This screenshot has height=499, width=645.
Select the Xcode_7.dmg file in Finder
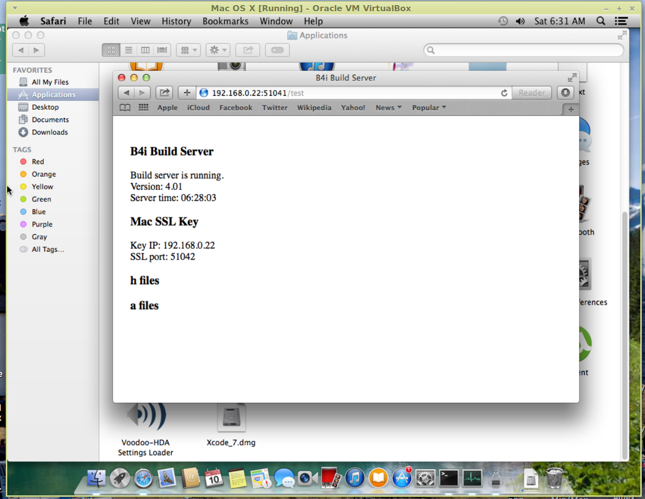[x=231, y=425]
